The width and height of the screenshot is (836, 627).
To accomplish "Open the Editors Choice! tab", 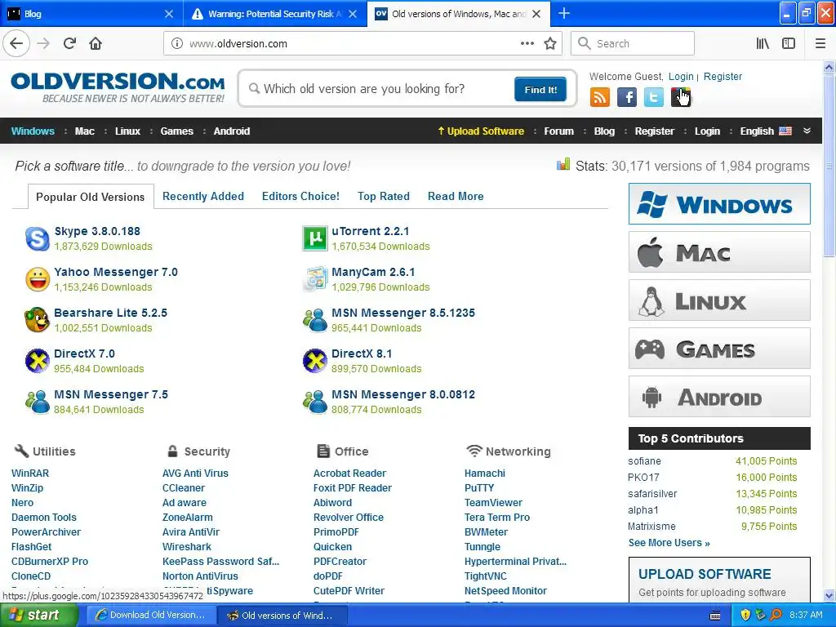I will point(300,196).
